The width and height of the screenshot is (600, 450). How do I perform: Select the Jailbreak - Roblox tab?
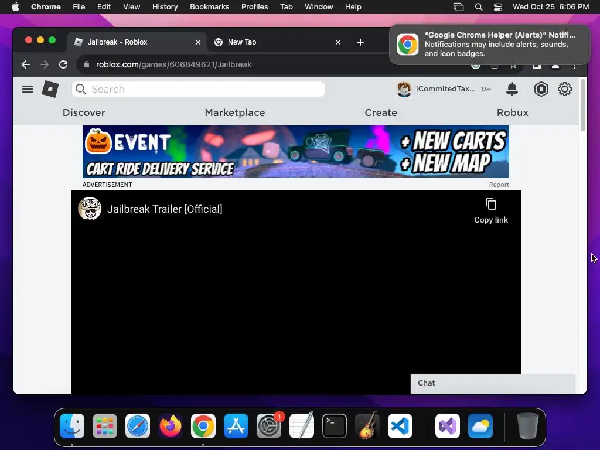(x=137, y=42)
